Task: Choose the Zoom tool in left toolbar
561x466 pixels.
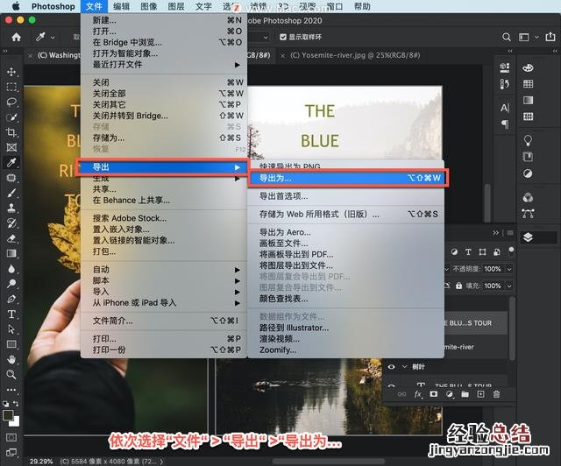Action: click(x=11, y=374)
